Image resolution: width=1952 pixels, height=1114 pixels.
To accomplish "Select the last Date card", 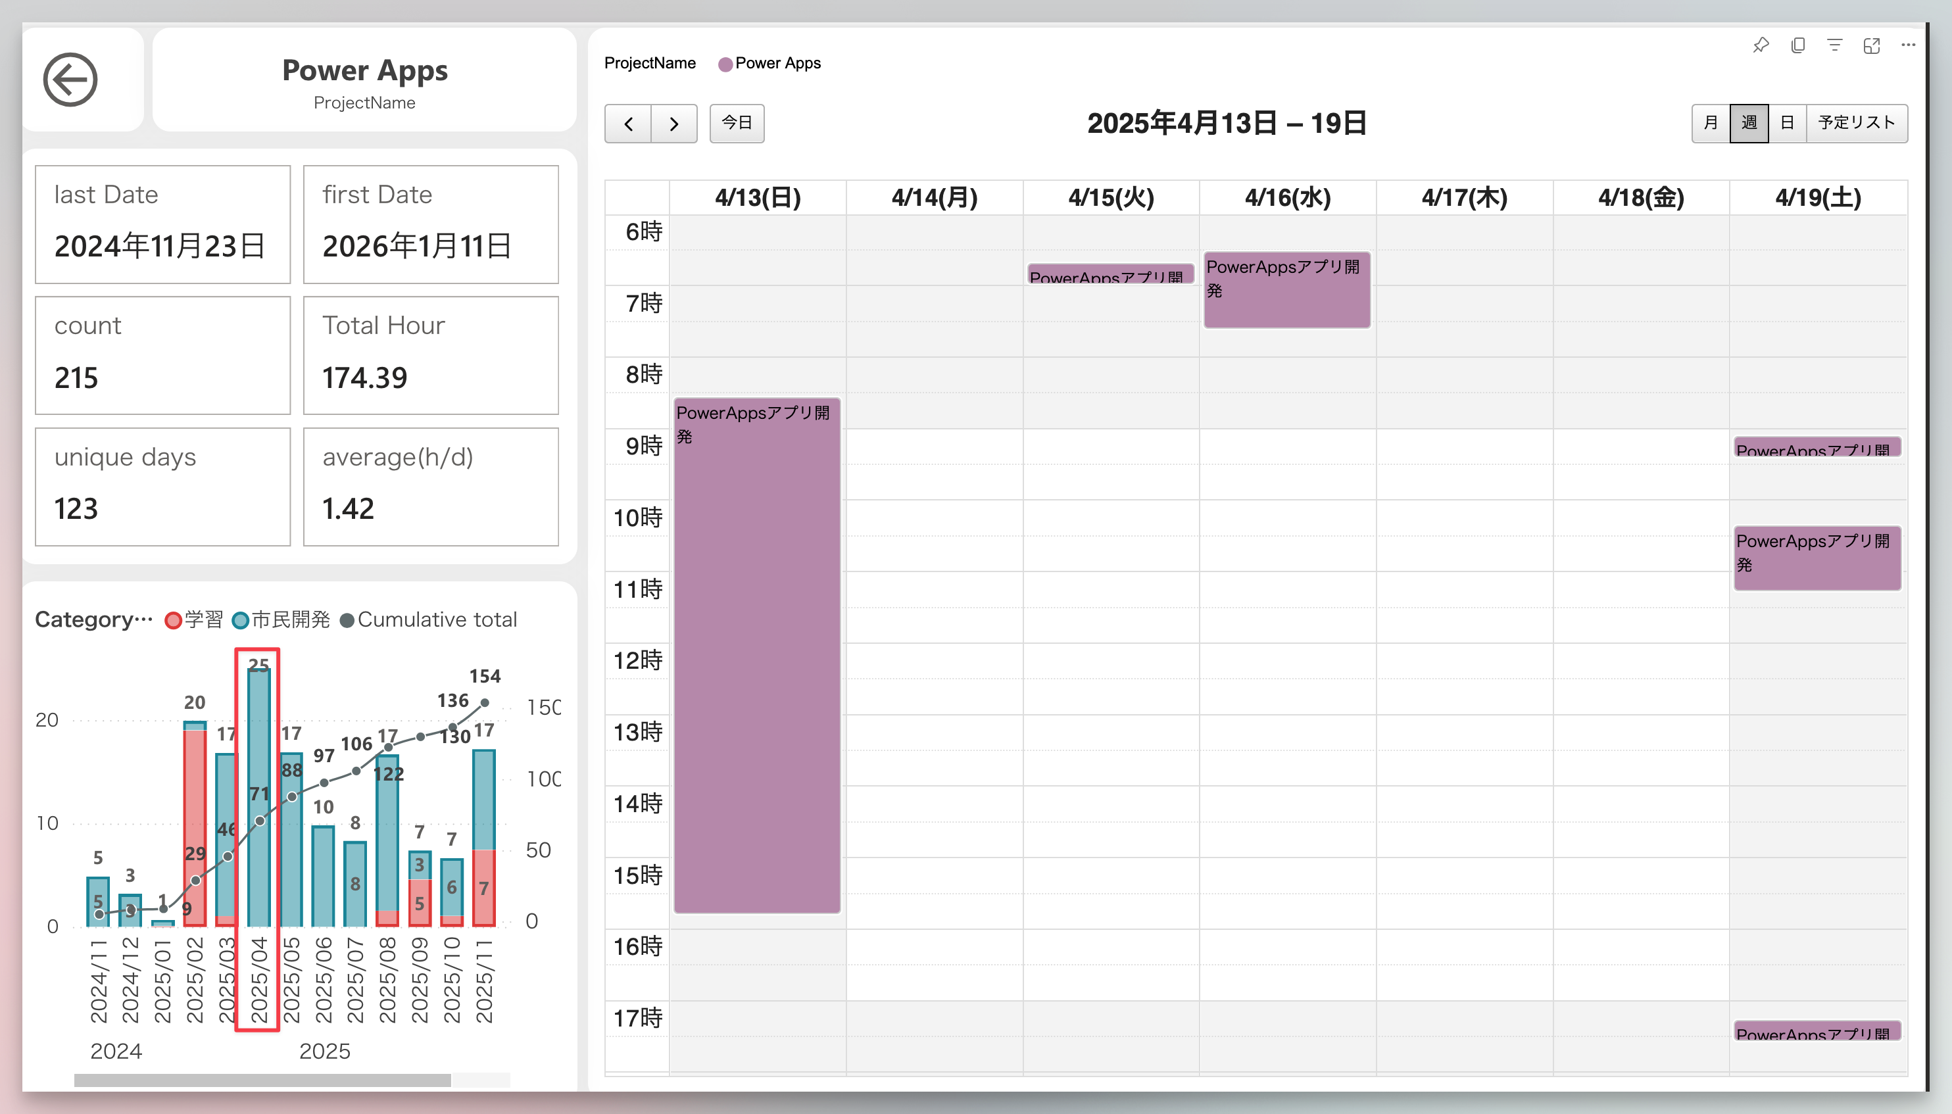I will pos(163,225).
